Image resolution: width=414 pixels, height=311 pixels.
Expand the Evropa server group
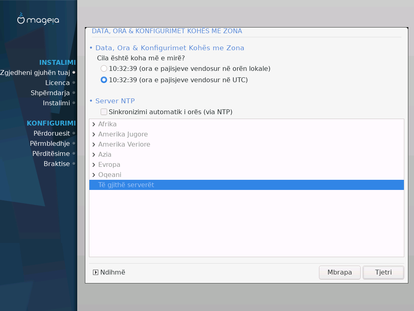pos(94,165)
